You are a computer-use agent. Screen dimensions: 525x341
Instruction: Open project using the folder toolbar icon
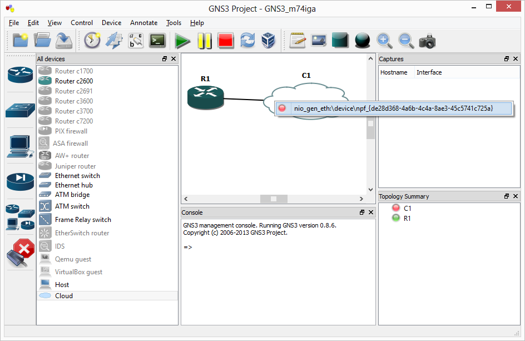point(42,41)
